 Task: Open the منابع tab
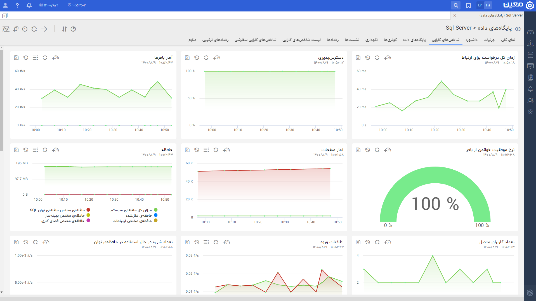point(192,40)
